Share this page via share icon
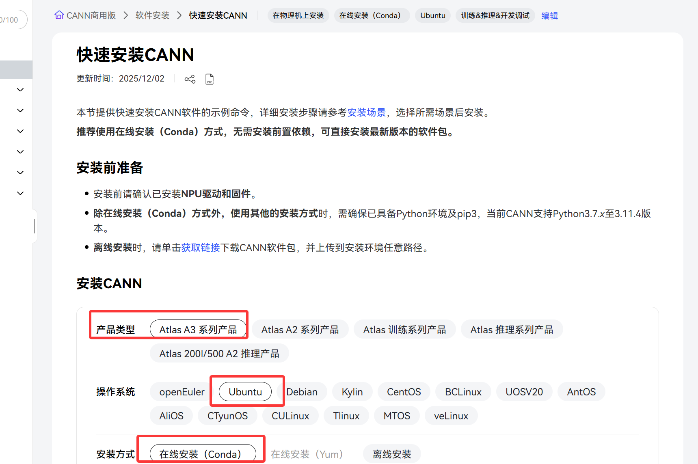This screenshot has height=464, width=698. pyautogui.click(x=190, y=79)
